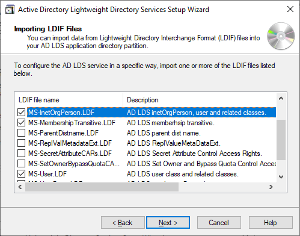Click scroll down arrow of file list

281,177
